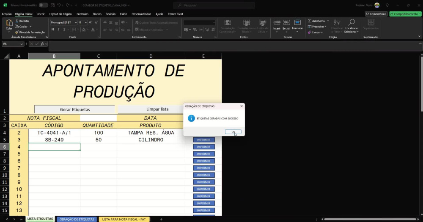Viewport: 423px width, 222px height.
Task: Click the AutoSoma sigma icon
Action: tap(310, 21)
